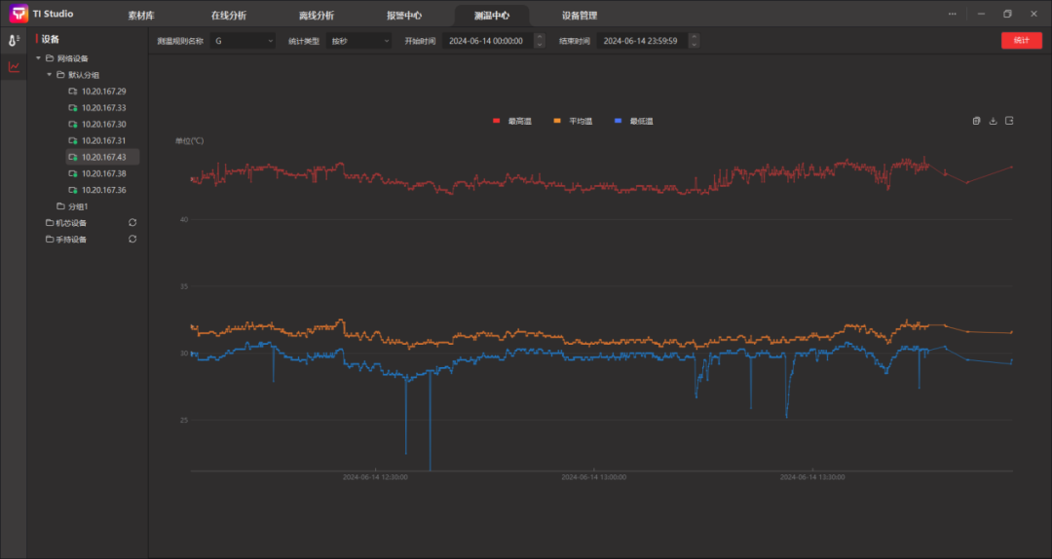1052x559 pixels.
Task: Refresh the 手持设备 device list
Action: [132, 239]
